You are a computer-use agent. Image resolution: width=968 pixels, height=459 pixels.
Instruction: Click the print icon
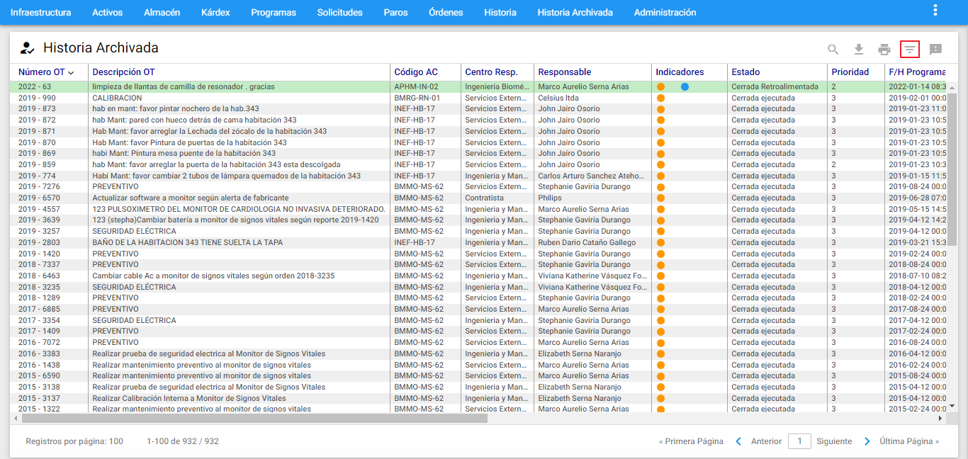884,49
